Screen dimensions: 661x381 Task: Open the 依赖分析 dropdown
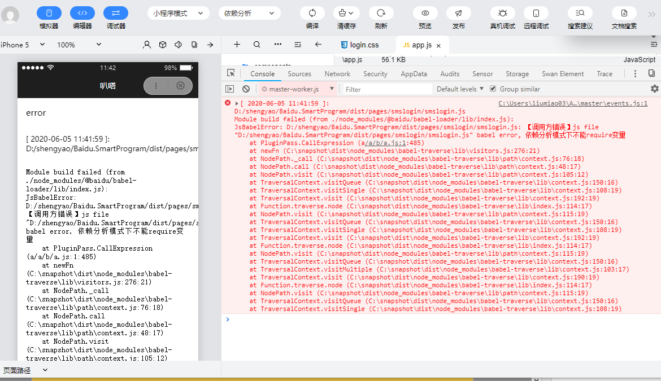(250, 13)
